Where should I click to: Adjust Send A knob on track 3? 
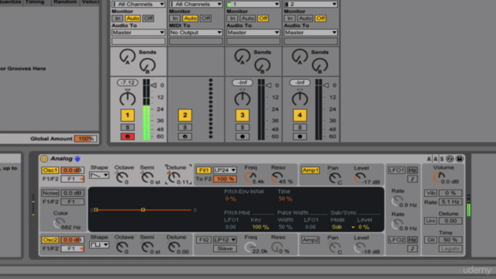[243, 57]
